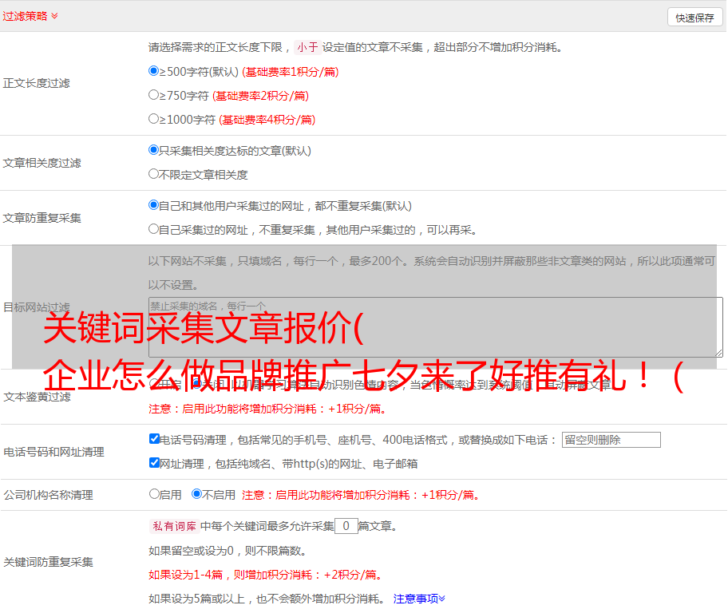Image resolution: width=728 pixels, height=613 pixels.
Task: Toggle the 网址清理 checkbox
Action: click(154, 462)
